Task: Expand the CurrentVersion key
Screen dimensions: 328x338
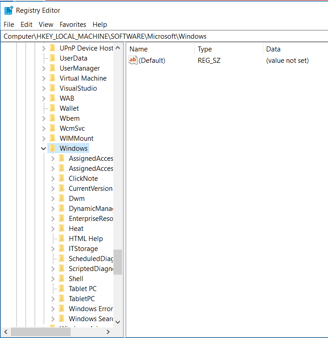Action: click(53, 189)
